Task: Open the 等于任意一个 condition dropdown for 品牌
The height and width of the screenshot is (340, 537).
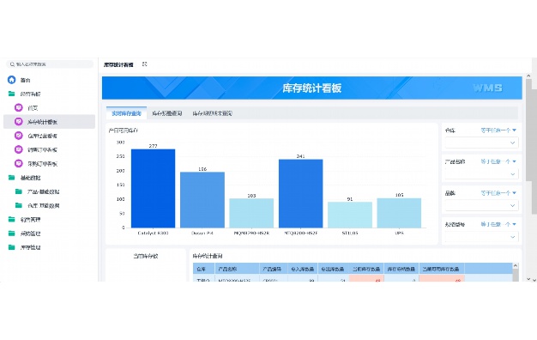Action: (498, 193)
